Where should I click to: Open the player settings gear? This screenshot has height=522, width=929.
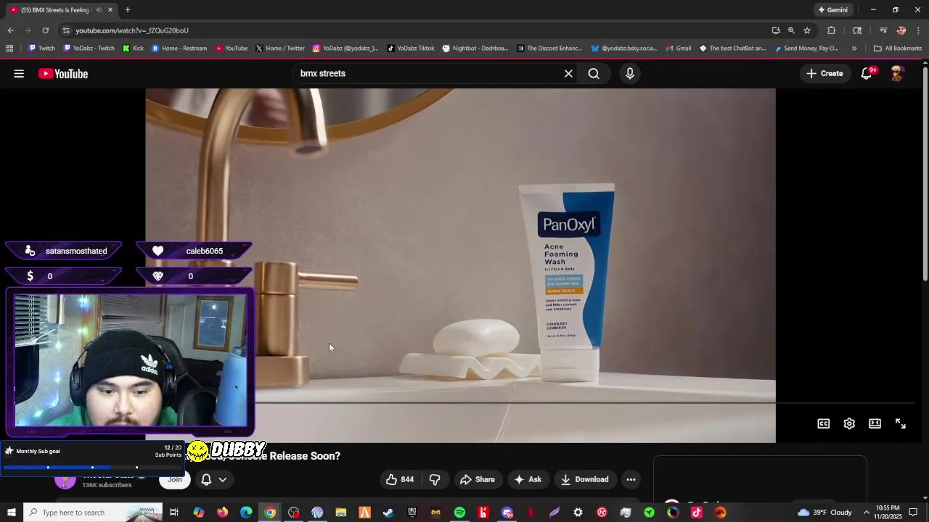[x=849, y=423]
